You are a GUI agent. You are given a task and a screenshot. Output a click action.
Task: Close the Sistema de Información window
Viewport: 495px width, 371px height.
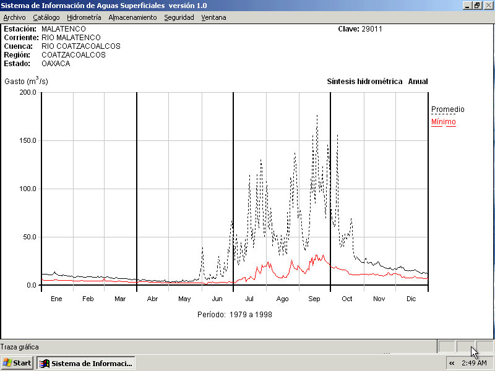[x=488, y=6]
